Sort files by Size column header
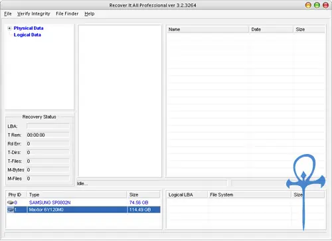This screenshot has height=241, width=332. click(x=309, y=29)
